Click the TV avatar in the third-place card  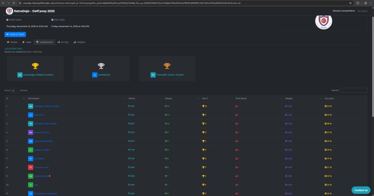[x=153, y=75]
